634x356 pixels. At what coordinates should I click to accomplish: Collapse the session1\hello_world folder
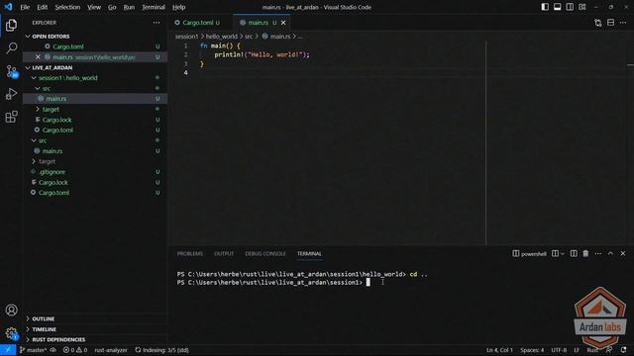pyautogui.click(x=95, y=78)
